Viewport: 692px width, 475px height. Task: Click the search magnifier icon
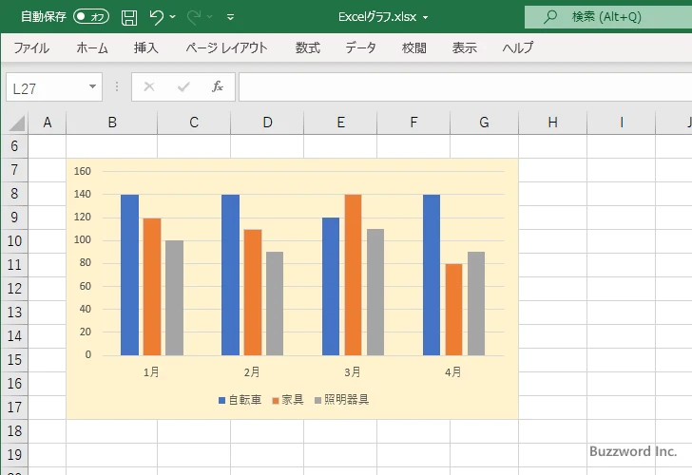point(549,17)
